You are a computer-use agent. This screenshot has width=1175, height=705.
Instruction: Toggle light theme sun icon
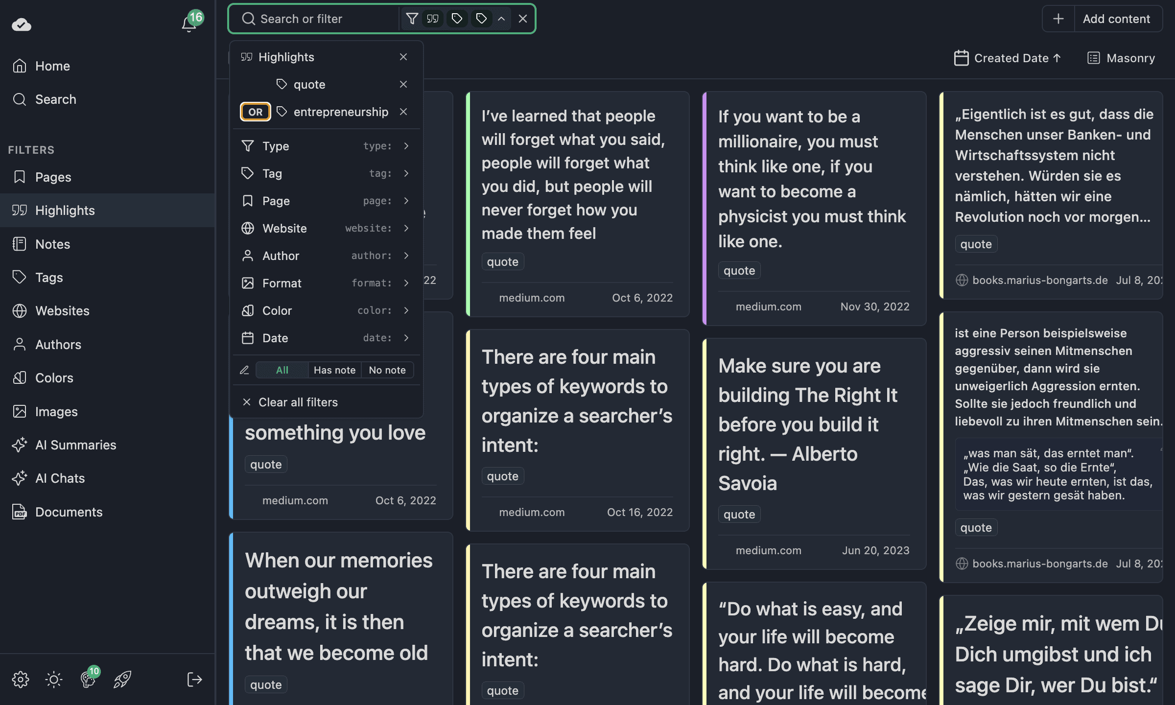[54, 679]
